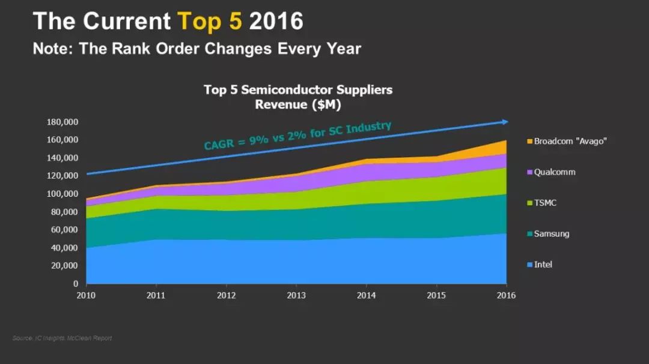This screenshot has width=649, height=364.
Task: Click the 20,000 y-axis label
Action: click(64, 266)
